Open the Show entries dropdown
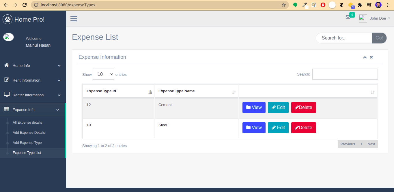Image resolution: width=394 pixels, height=192 pixels. [103, 74]
